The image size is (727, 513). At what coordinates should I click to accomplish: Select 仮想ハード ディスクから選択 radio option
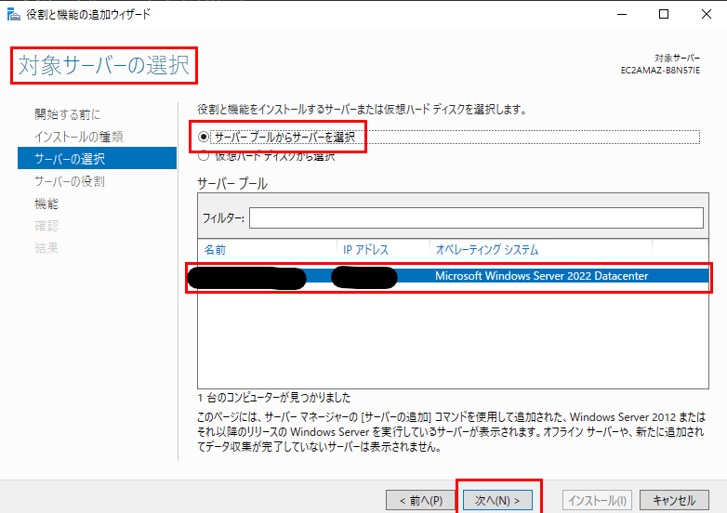tap(204, 156)
